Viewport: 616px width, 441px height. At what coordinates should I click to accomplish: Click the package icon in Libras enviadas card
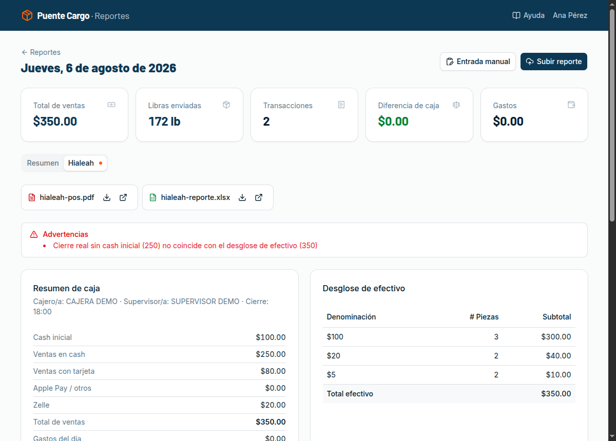226,105
